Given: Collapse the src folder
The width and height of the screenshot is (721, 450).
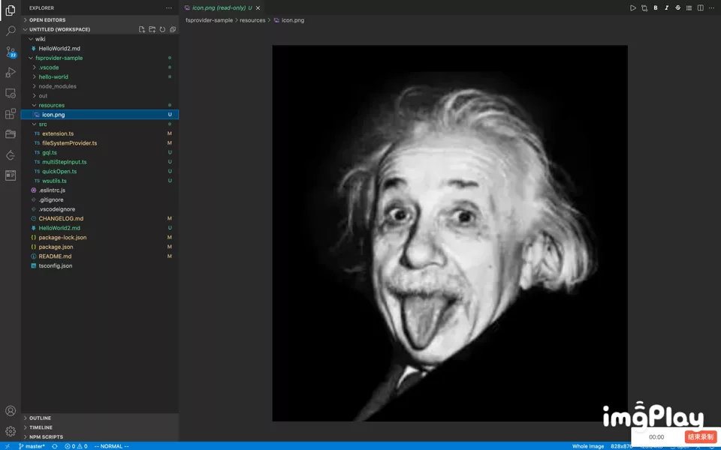Looking at the screenshot, I should tap(100, 124).
